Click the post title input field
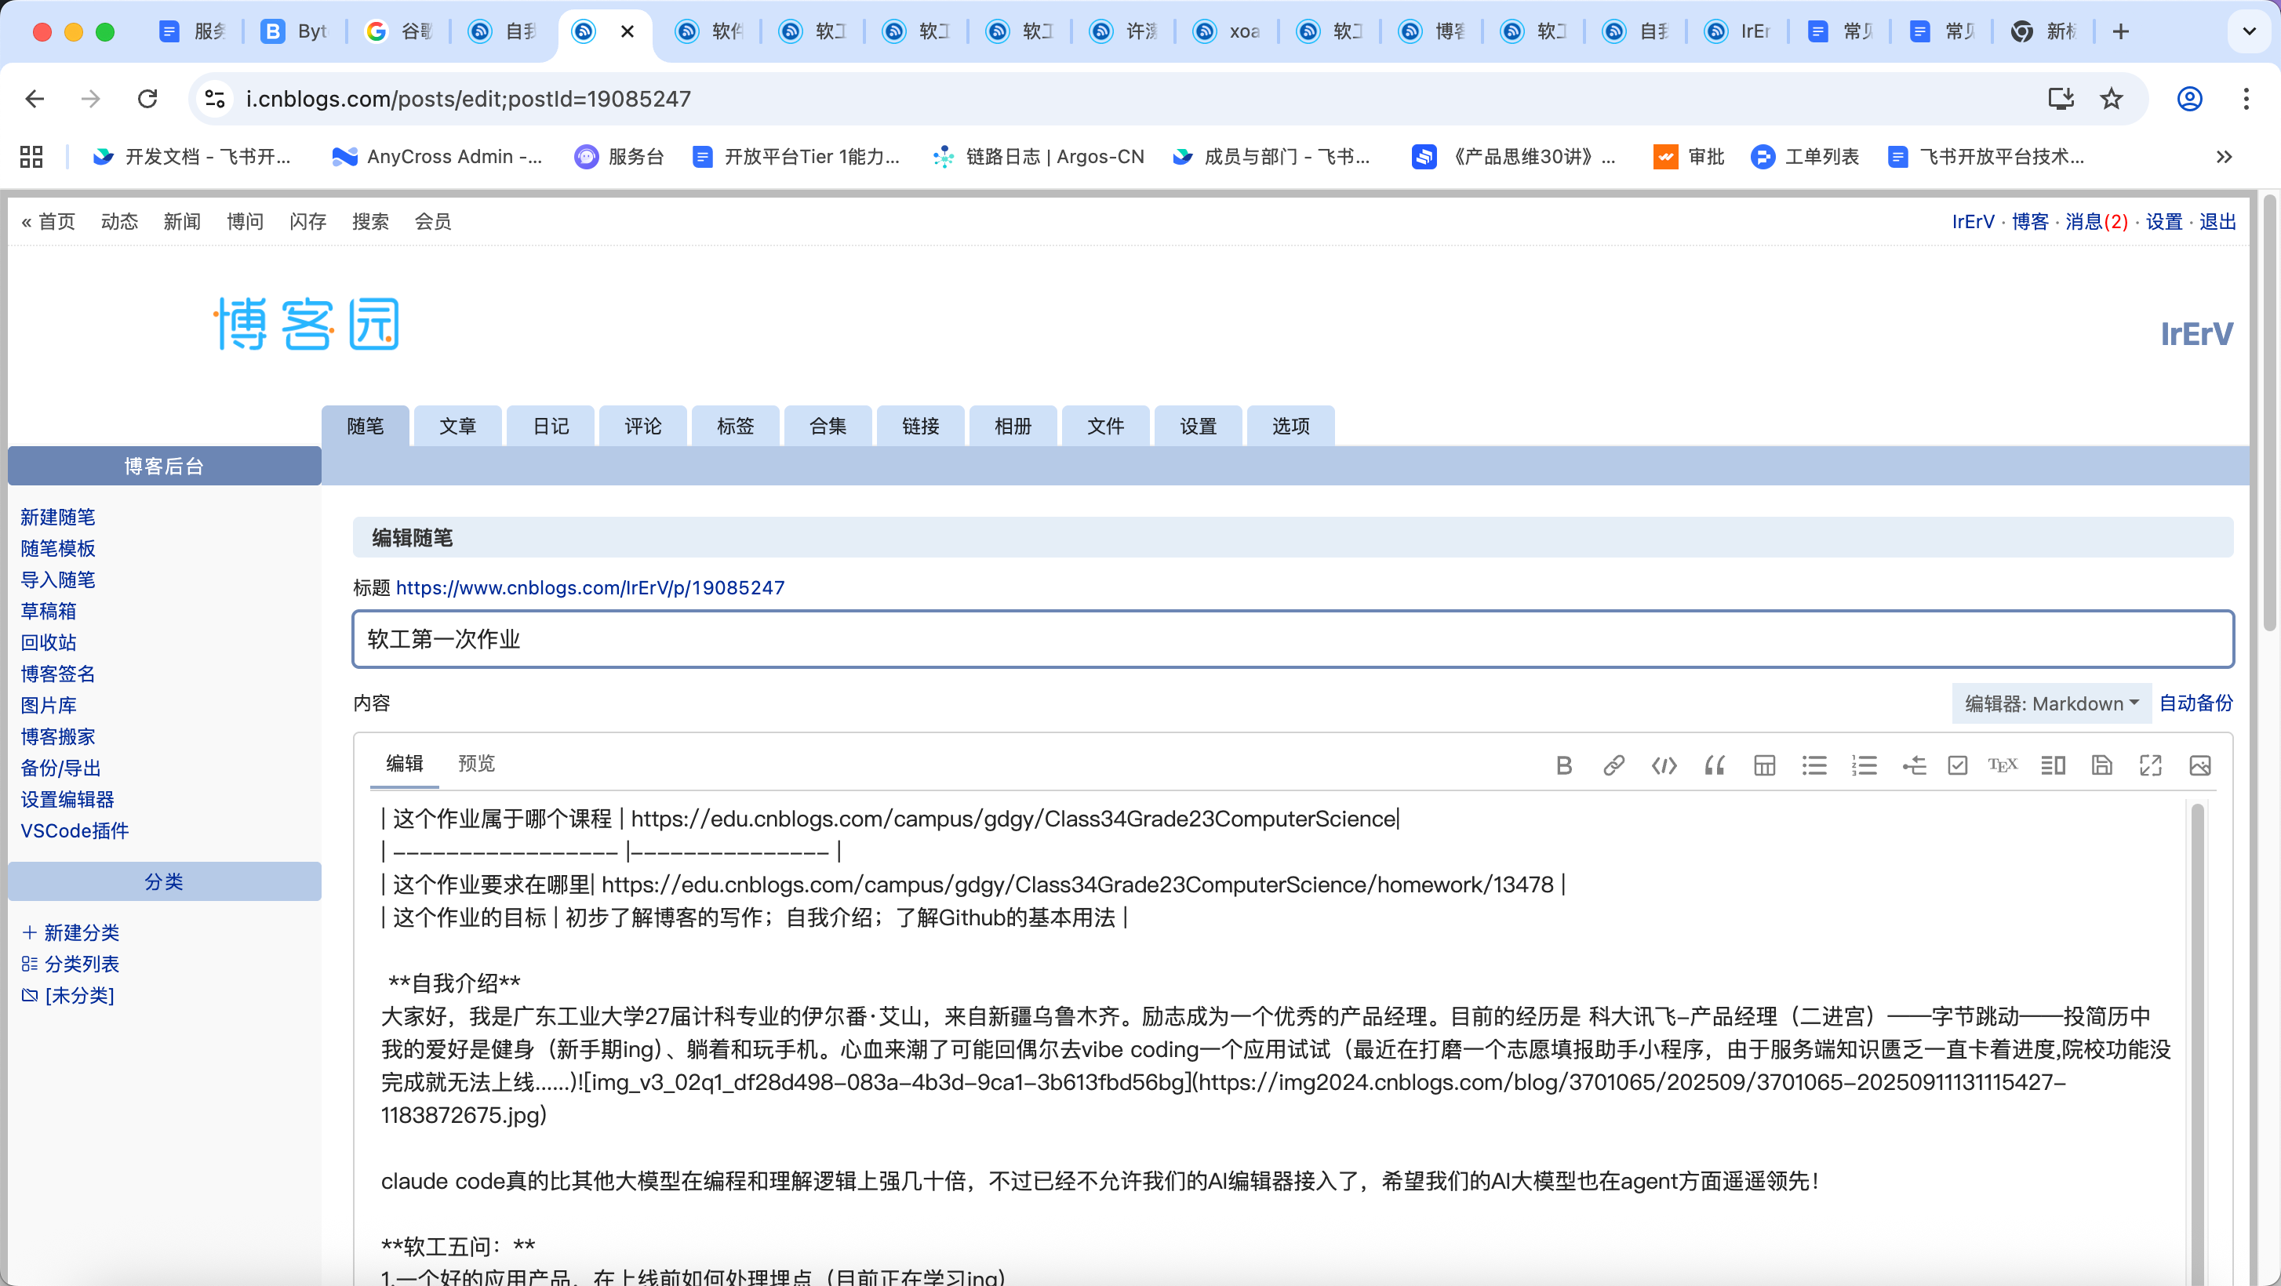Image resolution: width=2281 pixels, height=1286 pixels. tap(1293, 639)
